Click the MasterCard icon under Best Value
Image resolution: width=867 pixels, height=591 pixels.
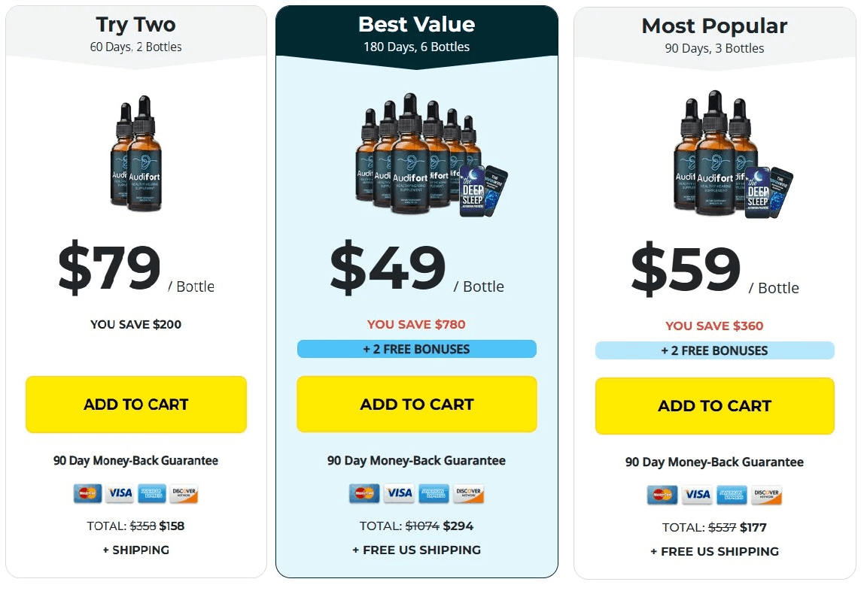point(364,493)
